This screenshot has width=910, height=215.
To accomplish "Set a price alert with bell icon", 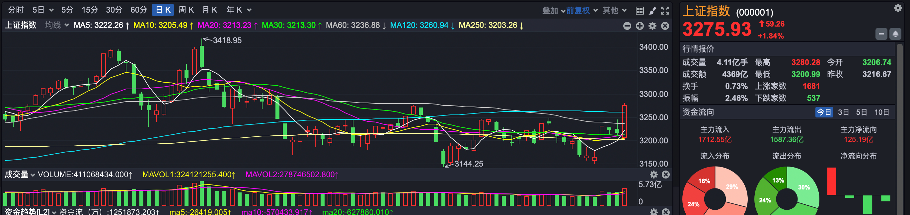I will (895, 34).
